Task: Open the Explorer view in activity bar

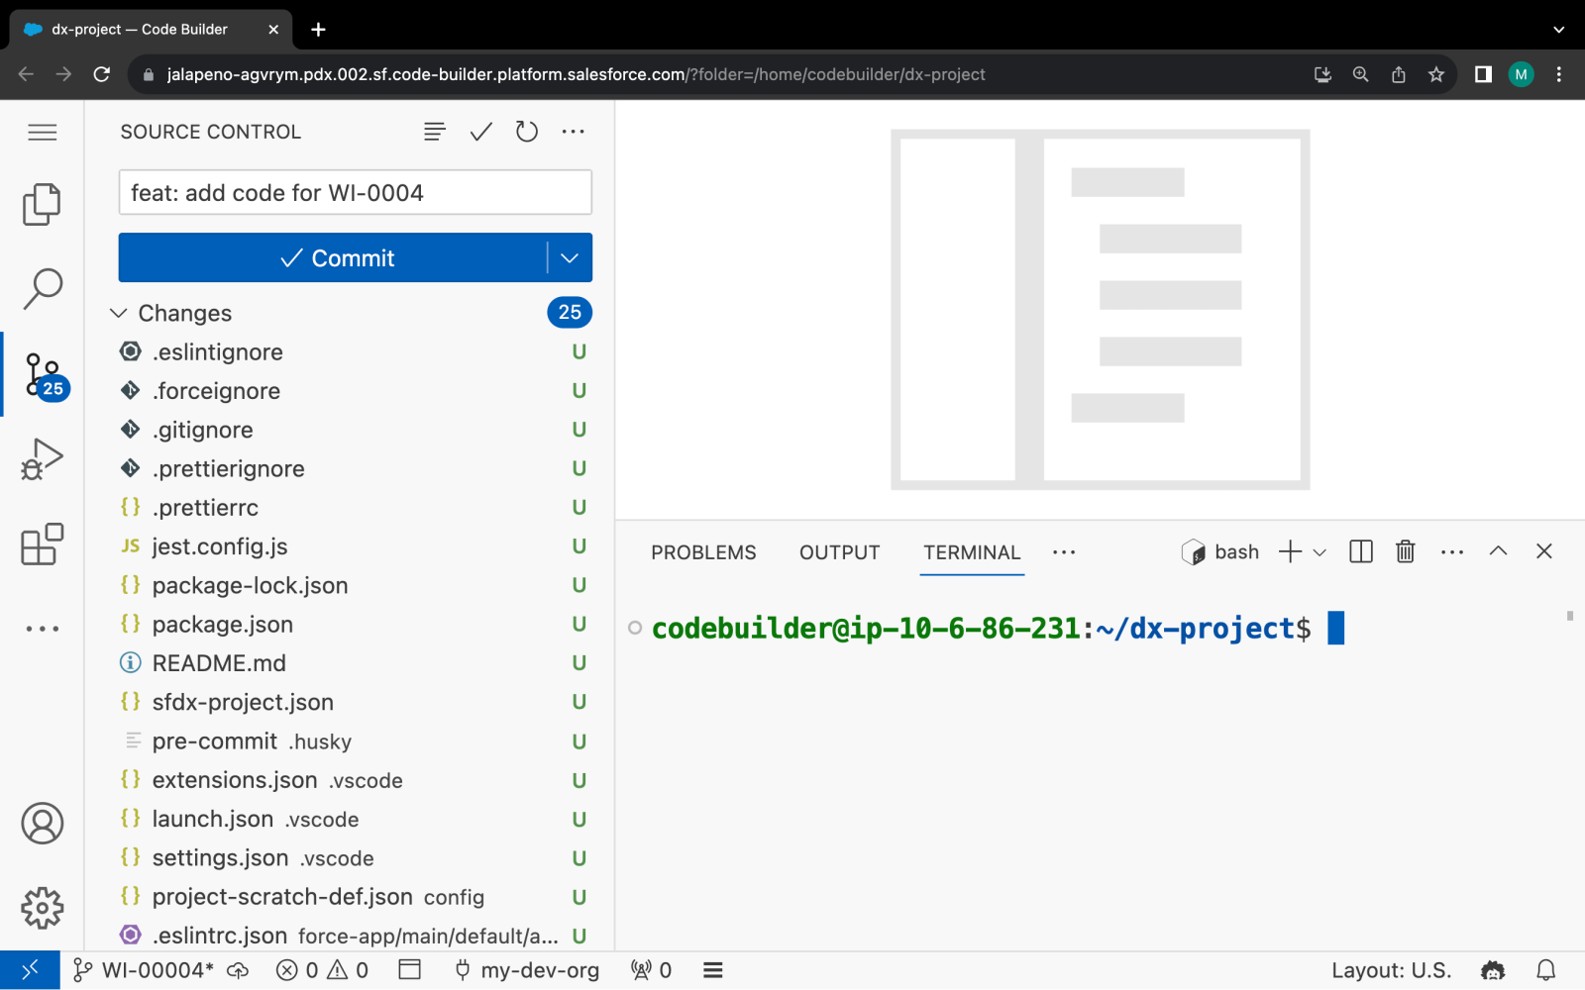Action: pyautogui.click(x=42, y=204)
